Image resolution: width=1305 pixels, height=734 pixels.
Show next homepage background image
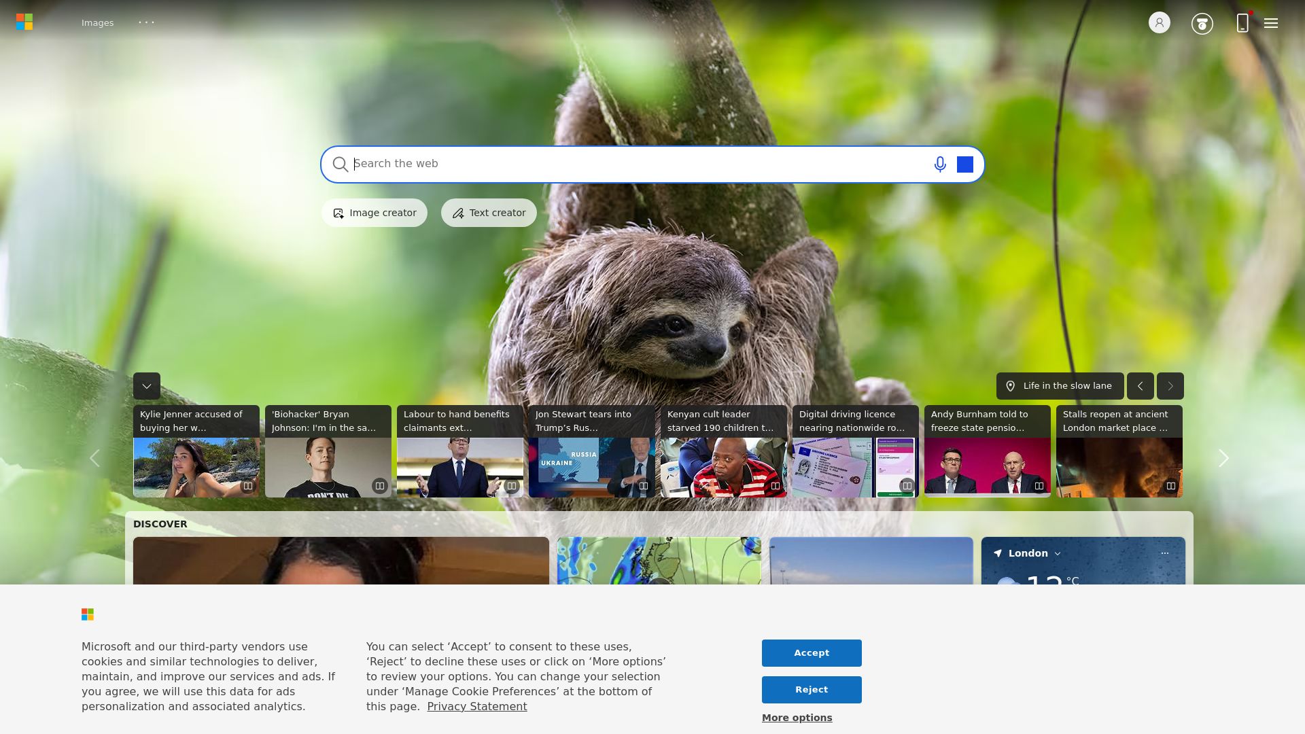tap(1170, 386)
